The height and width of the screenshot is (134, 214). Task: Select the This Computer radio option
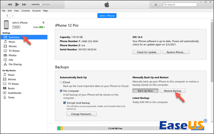61,91
